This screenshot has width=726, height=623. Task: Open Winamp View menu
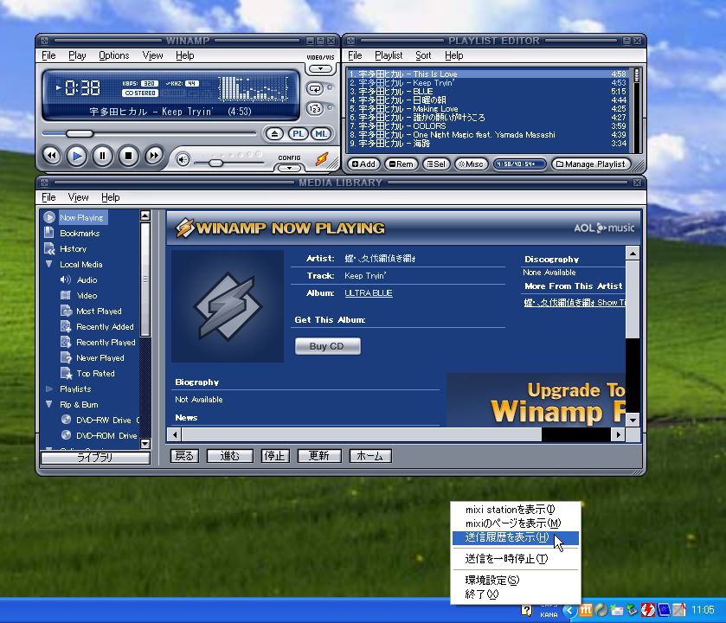(153, 55)
